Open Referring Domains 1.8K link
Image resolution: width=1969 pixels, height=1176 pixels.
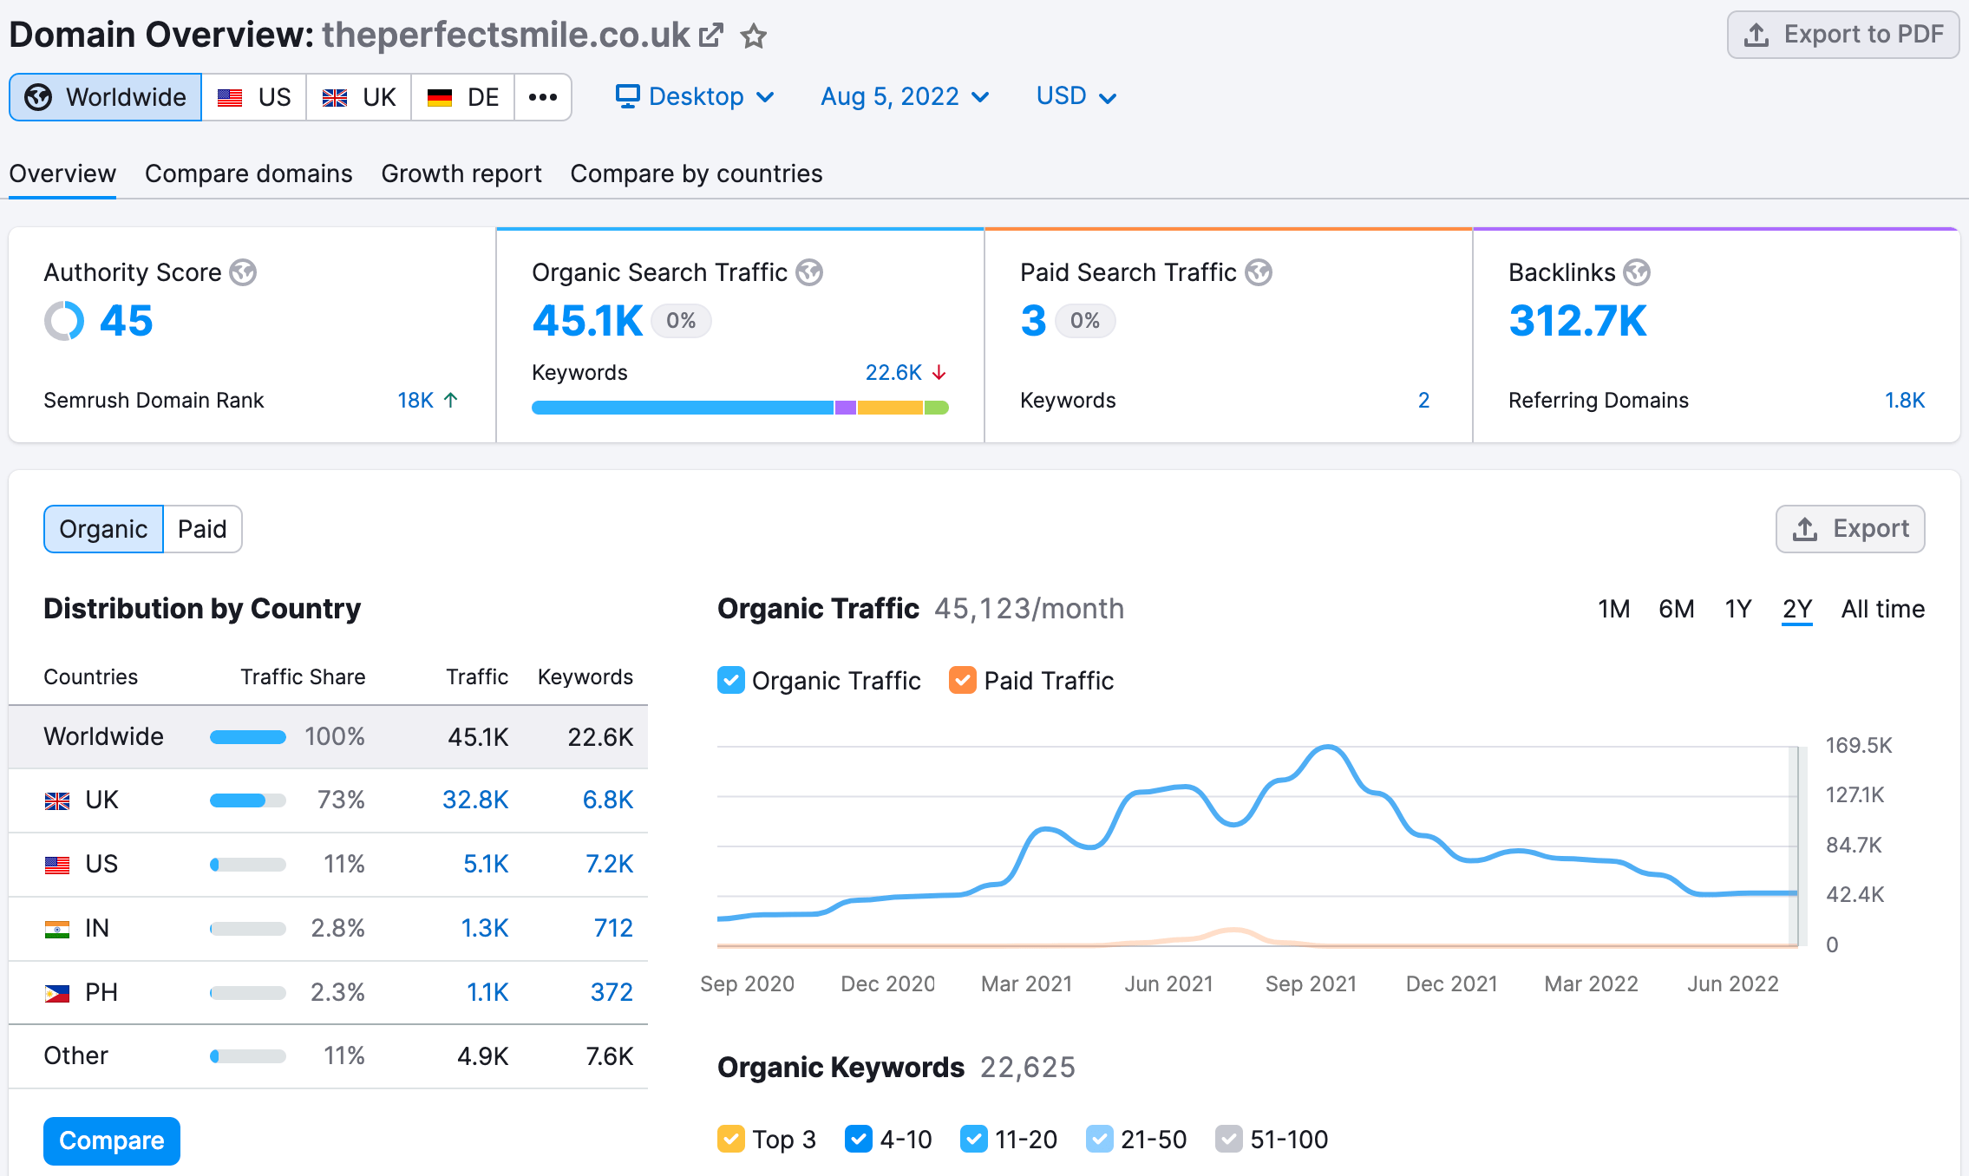pyautogui.click(x=1905, y=400)
